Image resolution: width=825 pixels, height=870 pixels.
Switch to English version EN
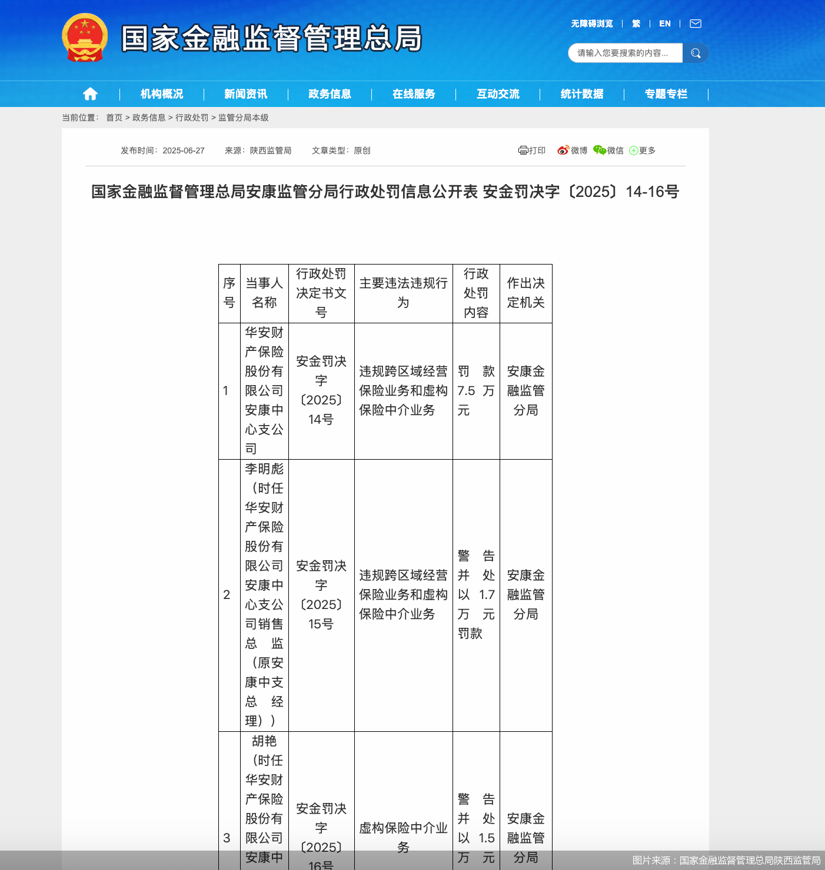pyautogui.click(x=665, y=24)
